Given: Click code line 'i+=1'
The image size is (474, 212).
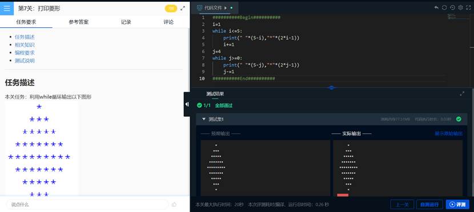Looking at the screenshot, I should pos(229,44).
